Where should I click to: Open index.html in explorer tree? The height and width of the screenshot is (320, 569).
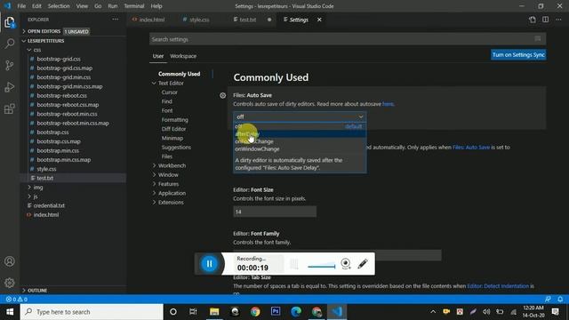[x=46, y=215]
